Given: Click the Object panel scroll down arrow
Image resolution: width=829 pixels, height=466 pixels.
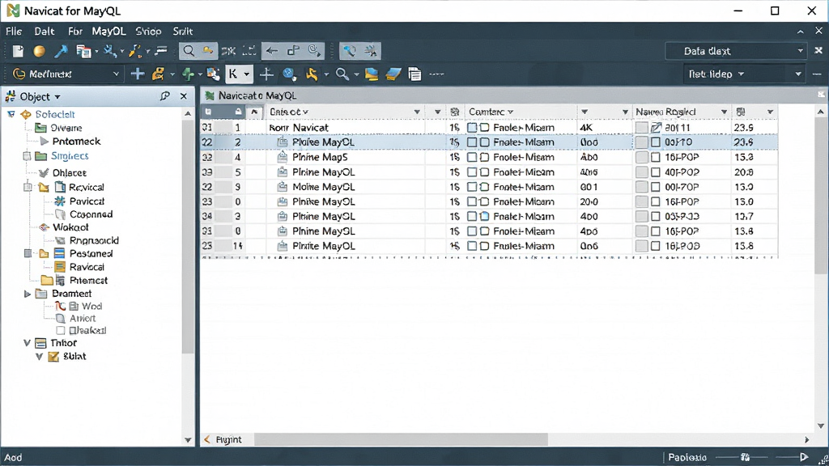Looking at the screenshot, I should point(188,439).
